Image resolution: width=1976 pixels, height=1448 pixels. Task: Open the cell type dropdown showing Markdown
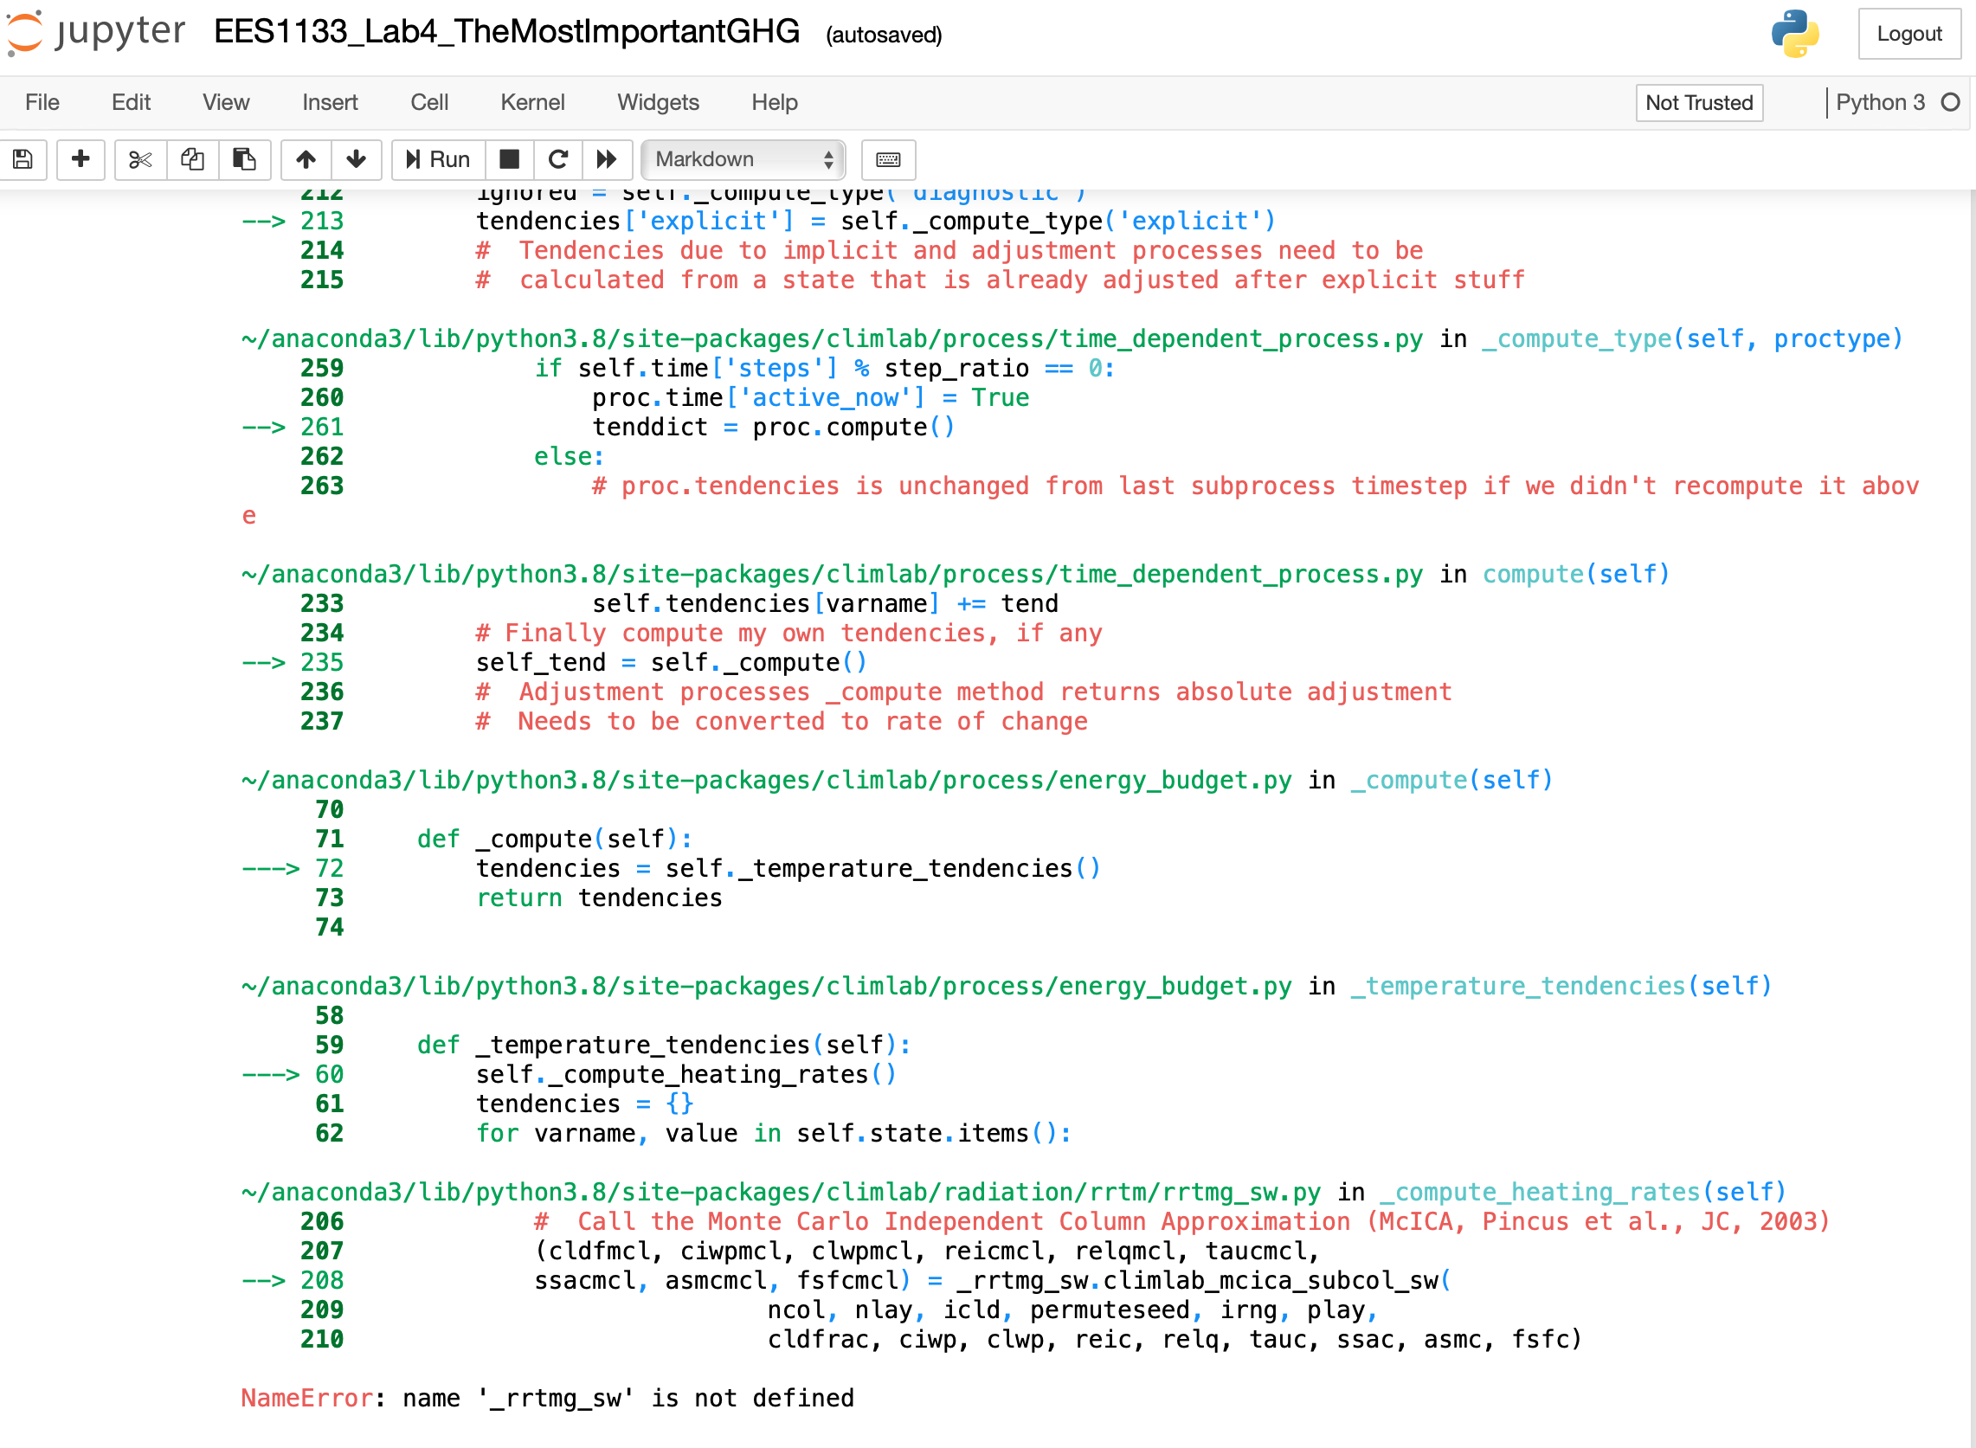(x=743, y=159)
